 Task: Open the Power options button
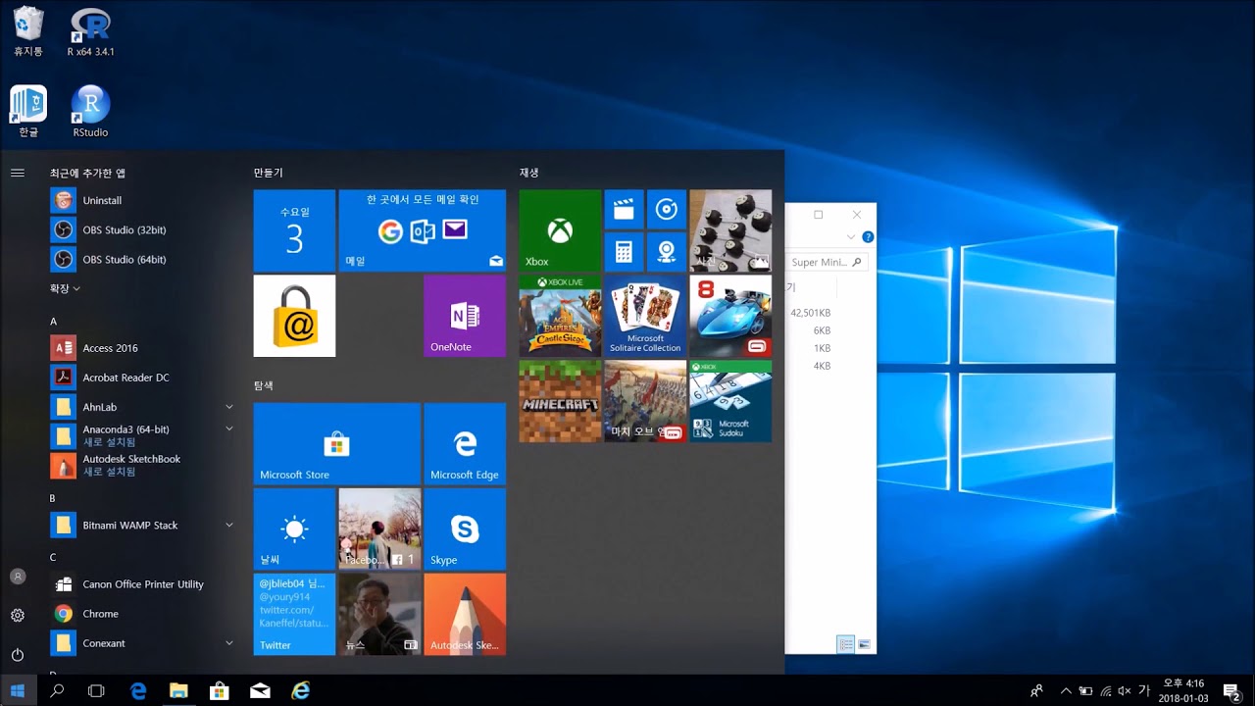17,654
